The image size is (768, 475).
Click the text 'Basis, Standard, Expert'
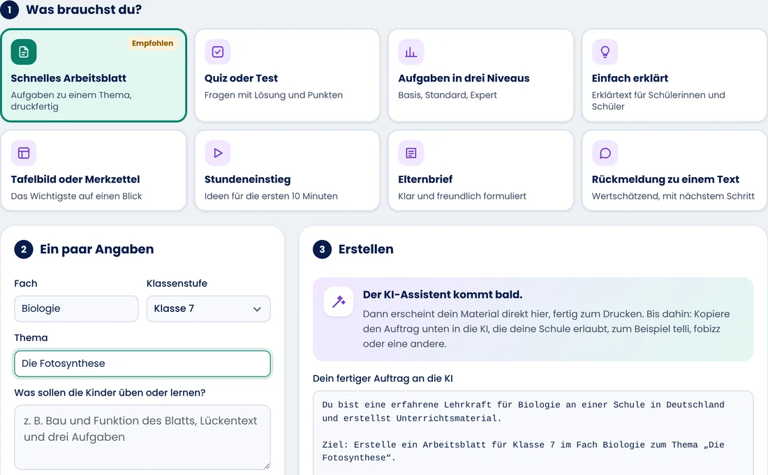[x=447, y=95]
